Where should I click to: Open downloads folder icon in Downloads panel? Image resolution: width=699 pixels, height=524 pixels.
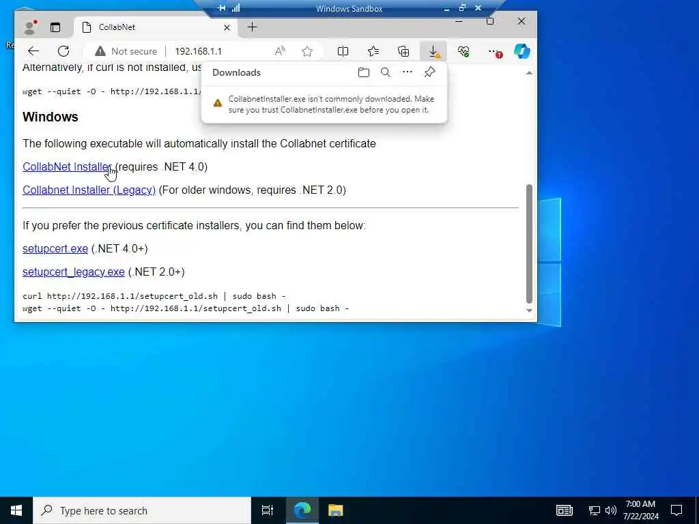(364, 72)
